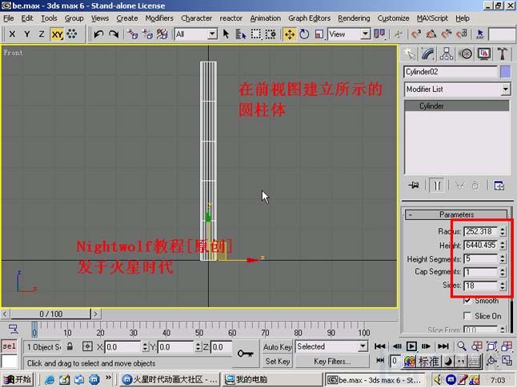517x388 pixels.
Task: Adjust the Cap Segments spinner
Action: 503,272
